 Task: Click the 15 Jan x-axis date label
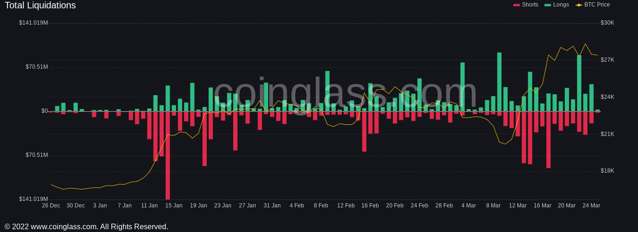174,206
